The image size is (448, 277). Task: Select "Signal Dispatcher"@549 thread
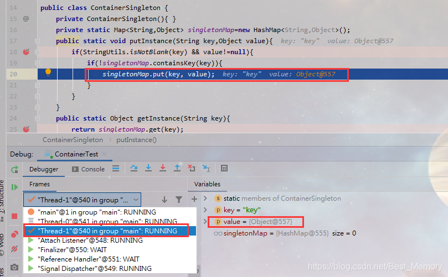tap(110, 269)
